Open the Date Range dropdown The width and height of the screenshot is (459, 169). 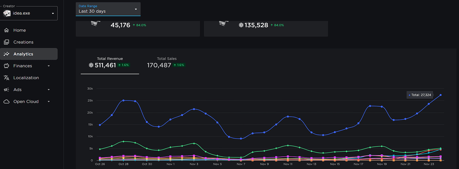(108, 9)
